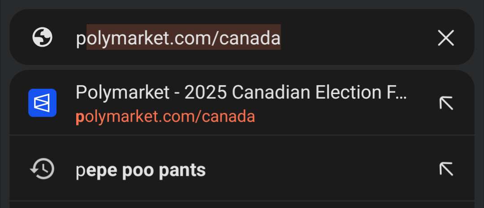The width and height of the screenshot is (484, 208).
Task: Click the typed letter p in the address bar
Action: tap(81, 39)
